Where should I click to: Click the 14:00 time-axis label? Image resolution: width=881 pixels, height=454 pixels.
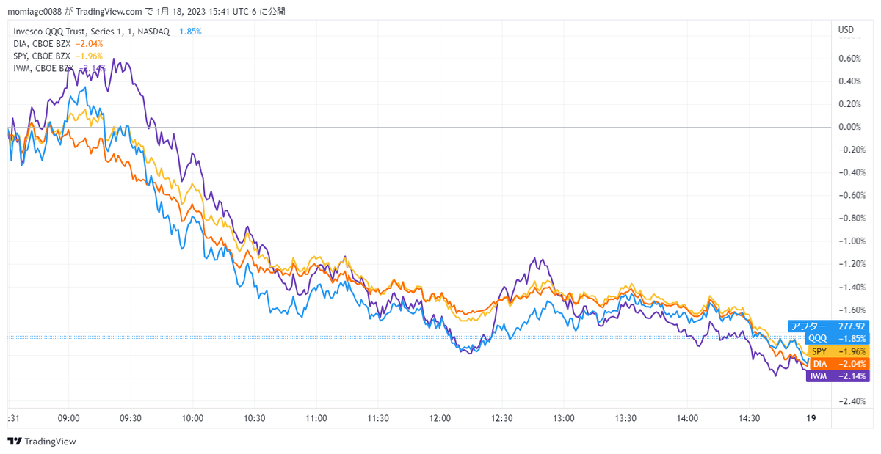click(688, 418)
